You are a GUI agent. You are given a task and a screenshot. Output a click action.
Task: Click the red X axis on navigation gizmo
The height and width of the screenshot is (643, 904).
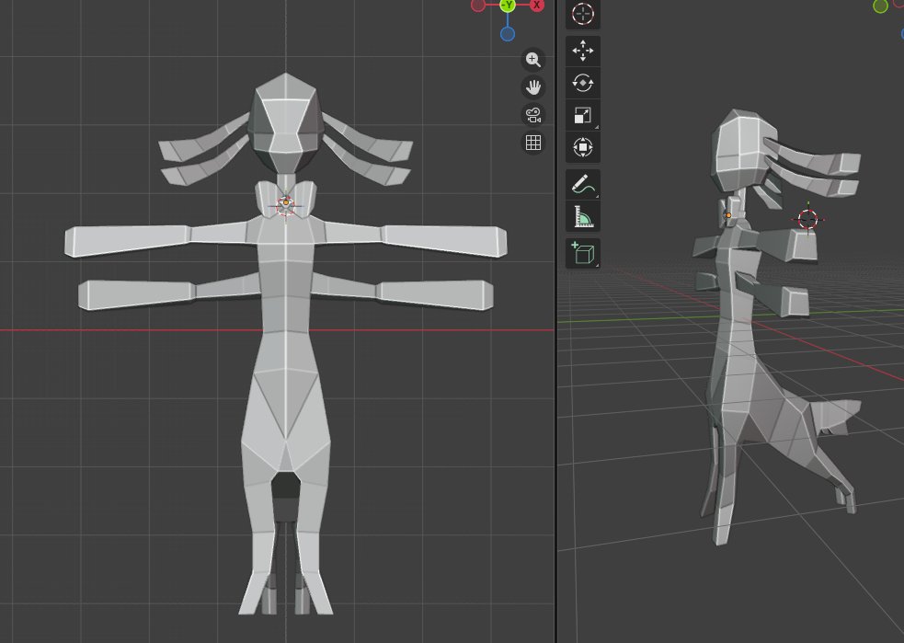coord(537,5)
